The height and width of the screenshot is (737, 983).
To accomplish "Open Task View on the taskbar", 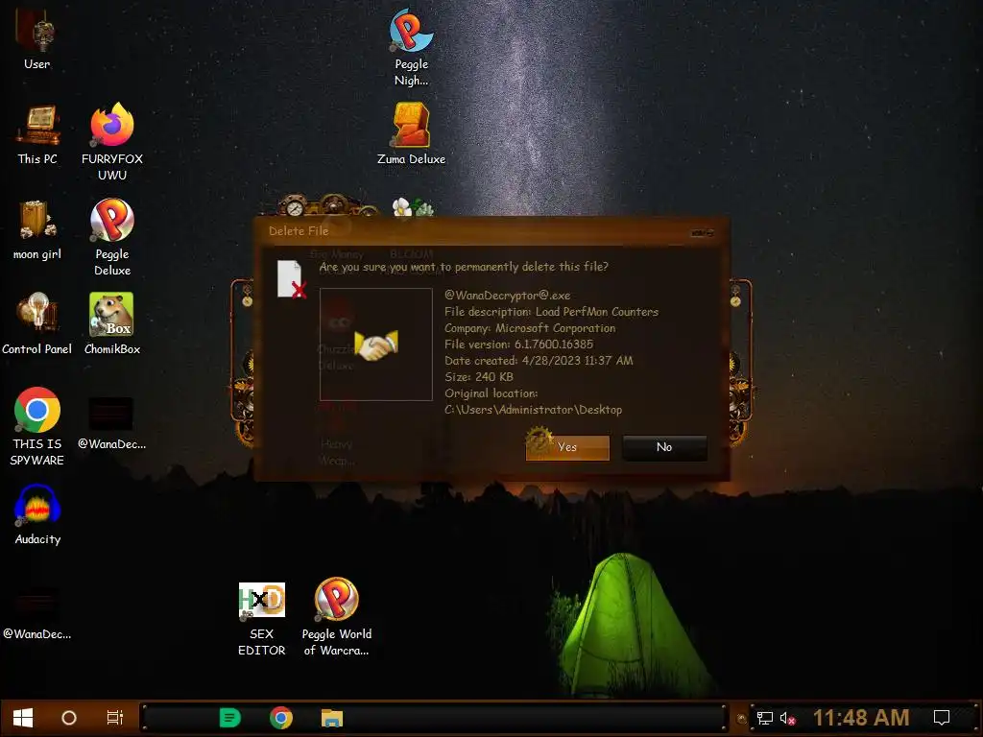I will coord(115,718).
